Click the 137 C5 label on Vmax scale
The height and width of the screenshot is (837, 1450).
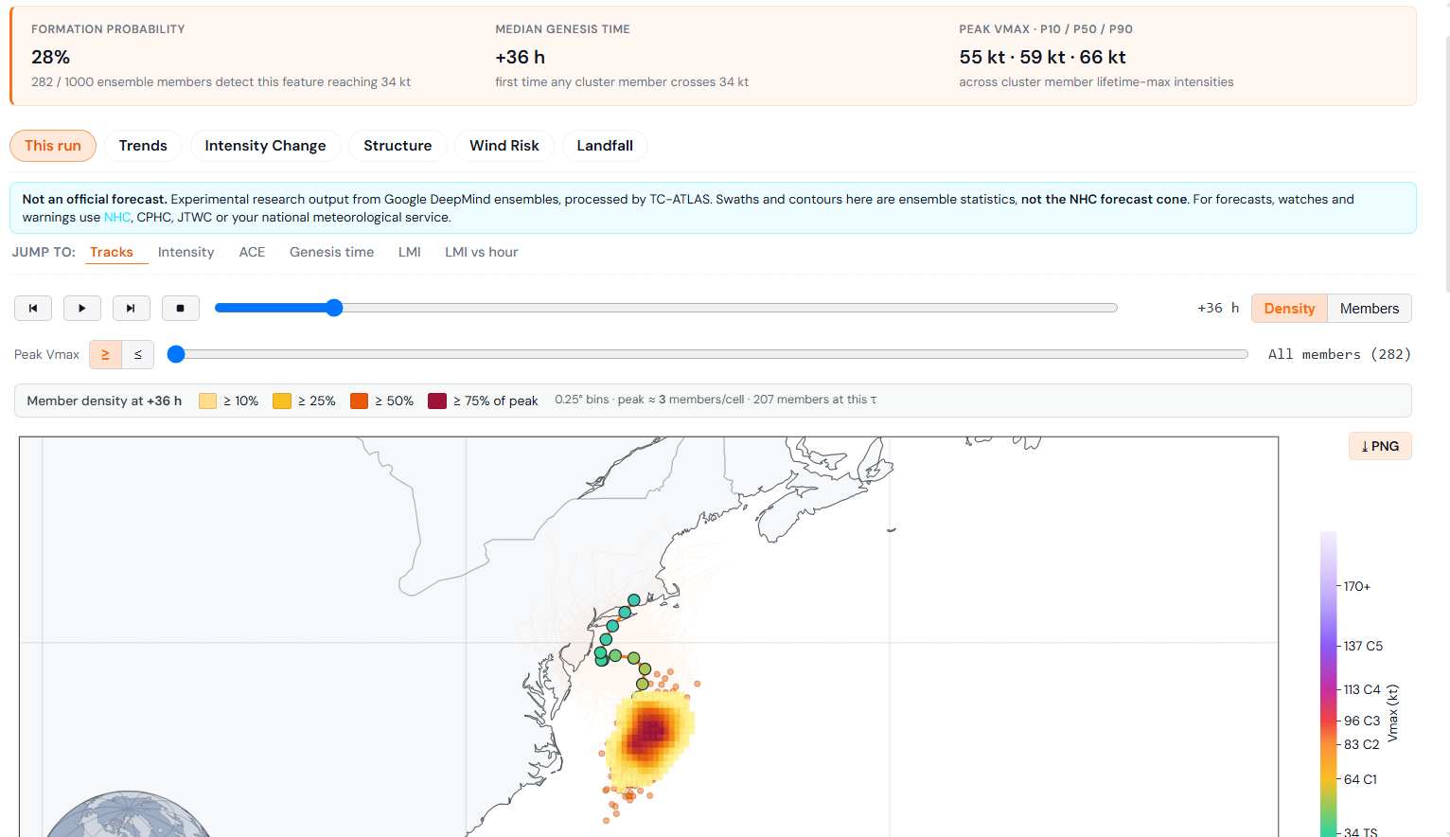[1363, 646]
